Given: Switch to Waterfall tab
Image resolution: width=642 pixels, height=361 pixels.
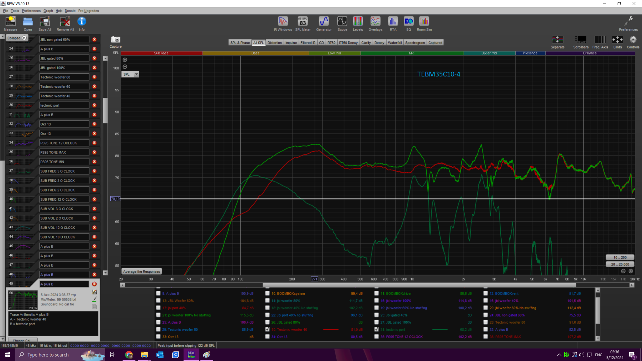Looking at the screenshot, I should pyautogui.click(x=395, y=43).
